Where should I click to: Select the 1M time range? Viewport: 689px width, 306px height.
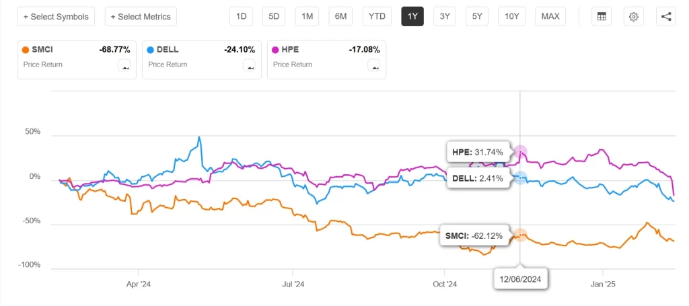[x=307, y=17]
